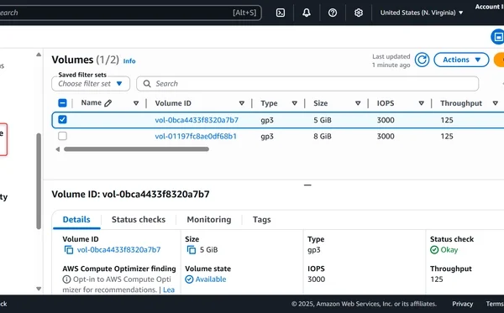Image resolution: width=504 pixels, height=313 pixels.
Task: Check the vol-01197fc8ae0df68b1 row checkbox
Action: pyautogui.click(x=62, y=136)
